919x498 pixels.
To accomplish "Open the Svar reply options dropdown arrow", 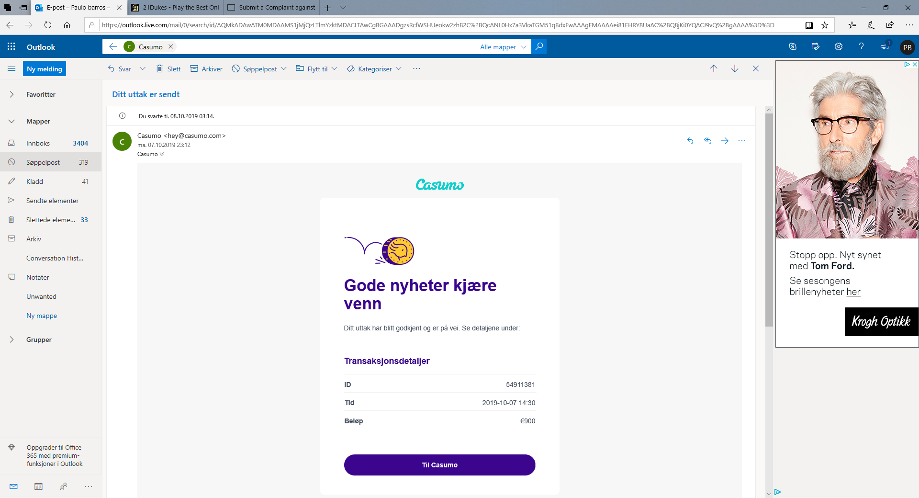I will pyautogui.click(x=143, y=68).
